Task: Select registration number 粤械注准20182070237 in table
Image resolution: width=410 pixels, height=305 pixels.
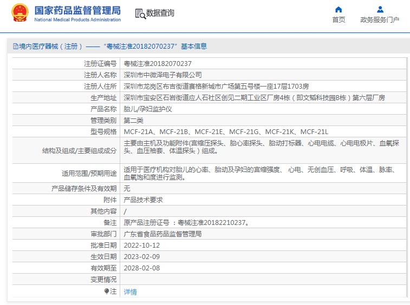Action: click(158, 63)
